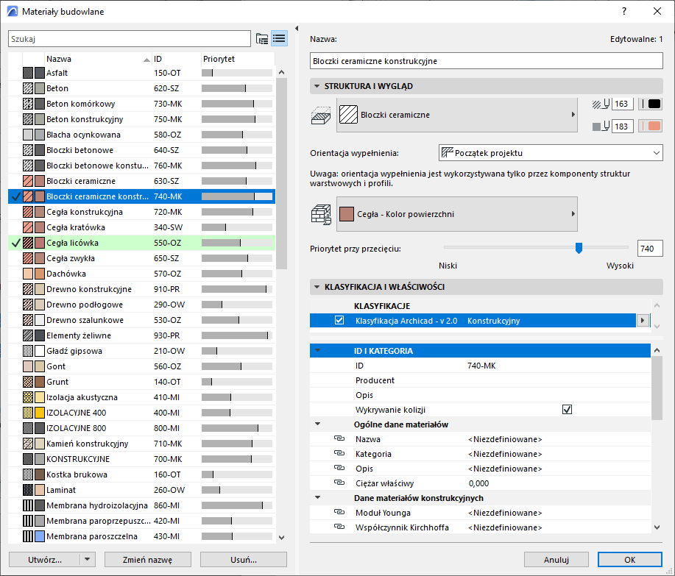
Task: Open the Bloczki ceramiczne fill selector
Action: tap(456, 115)
